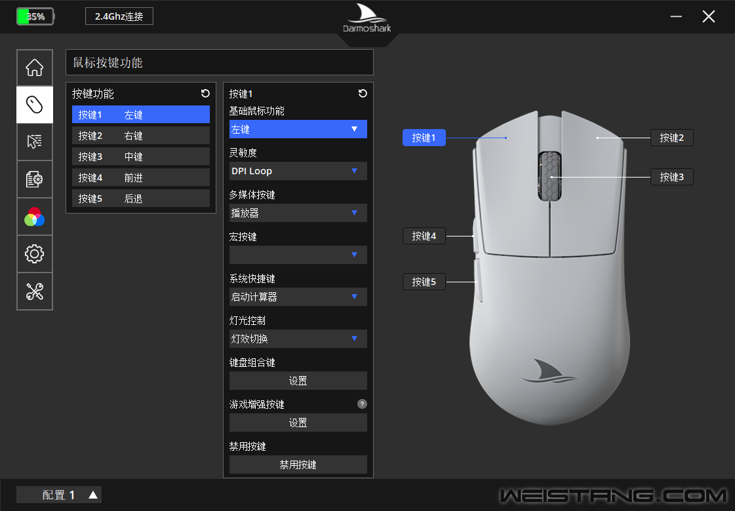Select 按键5 后退 row in list
This screenshot has height=511, width=735.
[x=140, y=199]
